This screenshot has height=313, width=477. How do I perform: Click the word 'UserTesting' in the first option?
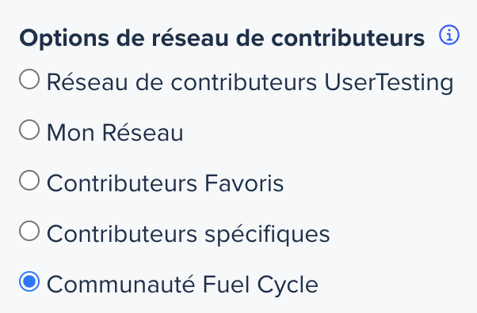point(389,83)
